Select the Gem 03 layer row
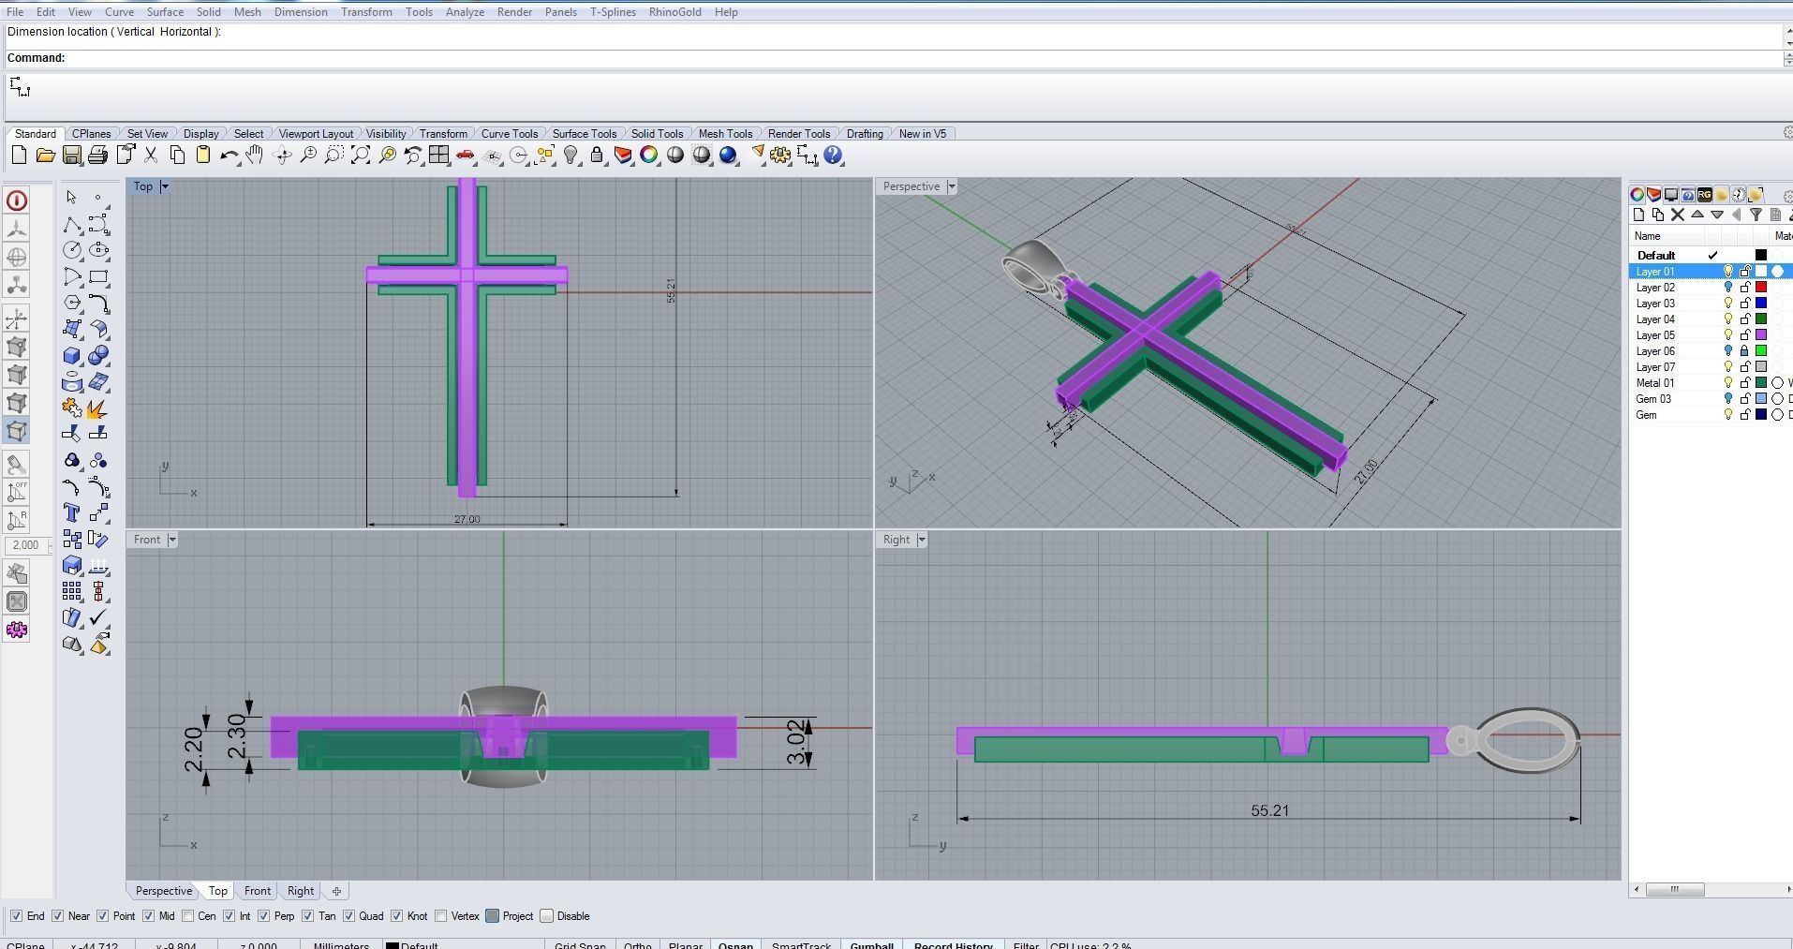This screenshot has width=1793, height=949. coord(1711,399)
